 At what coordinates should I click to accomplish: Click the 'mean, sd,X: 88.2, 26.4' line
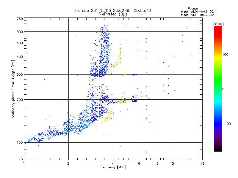[x=198, y=15]
